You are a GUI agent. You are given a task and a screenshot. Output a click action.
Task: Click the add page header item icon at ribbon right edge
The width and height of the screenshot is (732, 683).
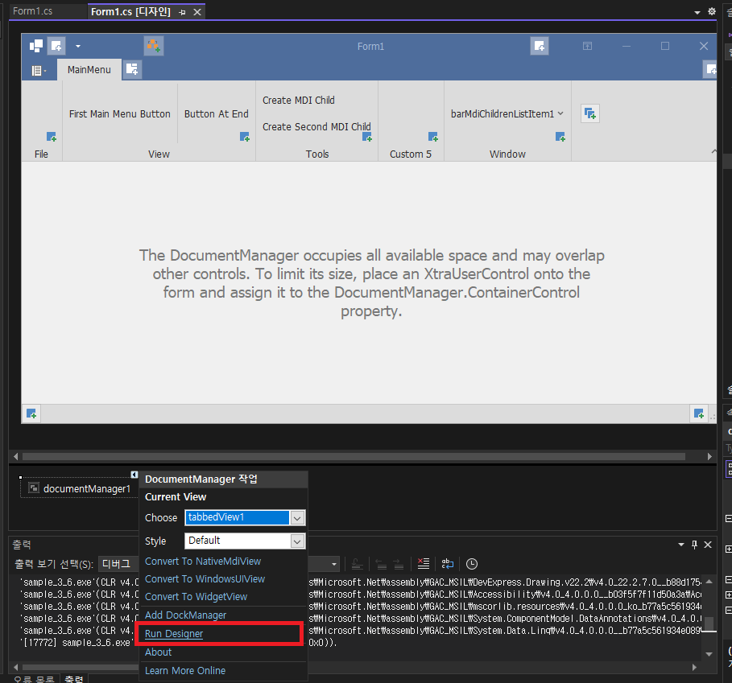pyautogui.click(x=710, y=69)
